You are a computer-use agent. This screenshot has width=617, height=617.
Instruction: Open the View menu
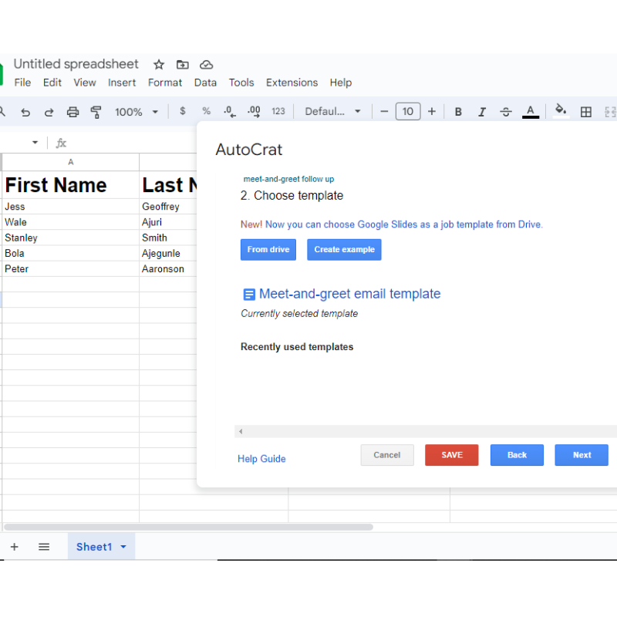click(85, 83)
